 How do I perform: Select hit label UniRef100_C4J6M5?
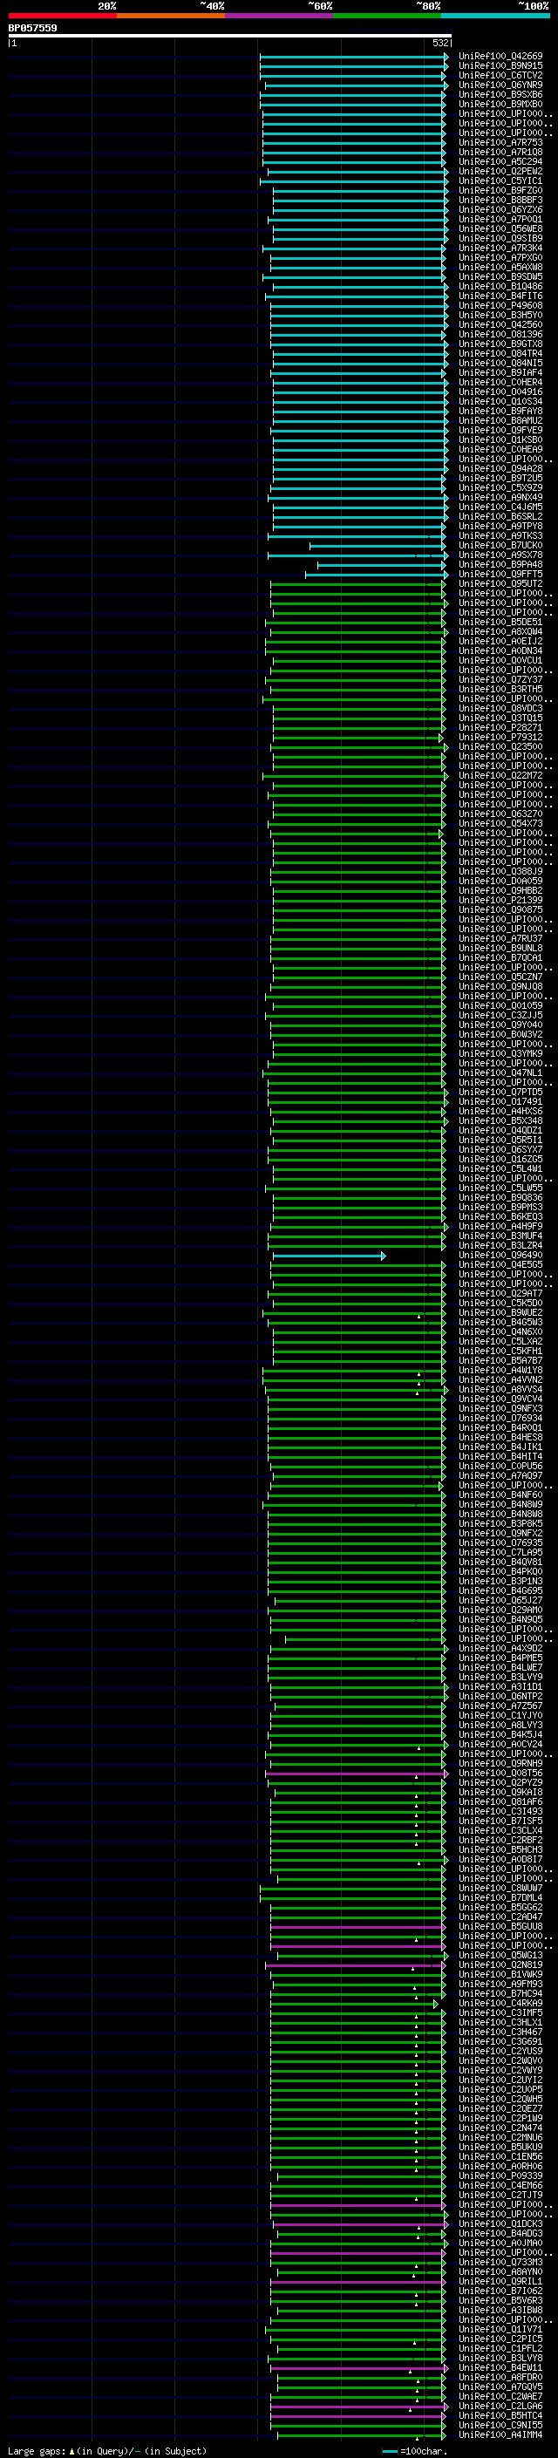[x=500, y=507]
